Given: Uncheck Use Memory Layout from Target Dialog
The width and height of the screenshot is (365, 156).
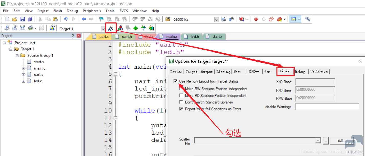Looking at the screenshot, I should (175, 81).
